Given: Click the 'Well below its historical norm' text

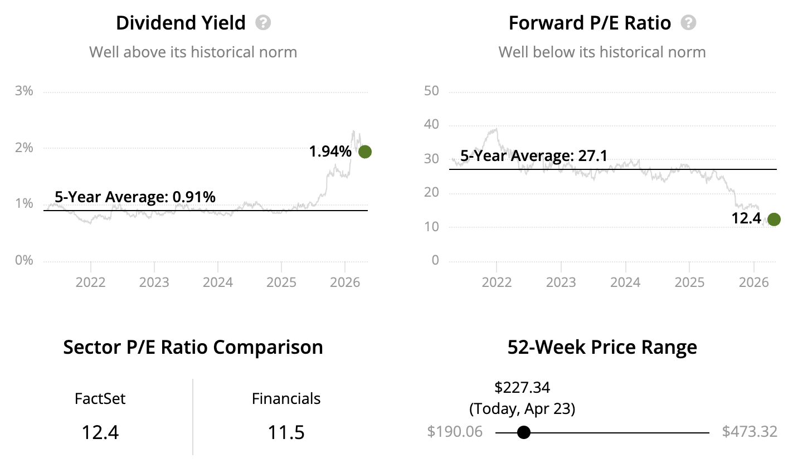Looking at the screenshot, I should [602, 52].
